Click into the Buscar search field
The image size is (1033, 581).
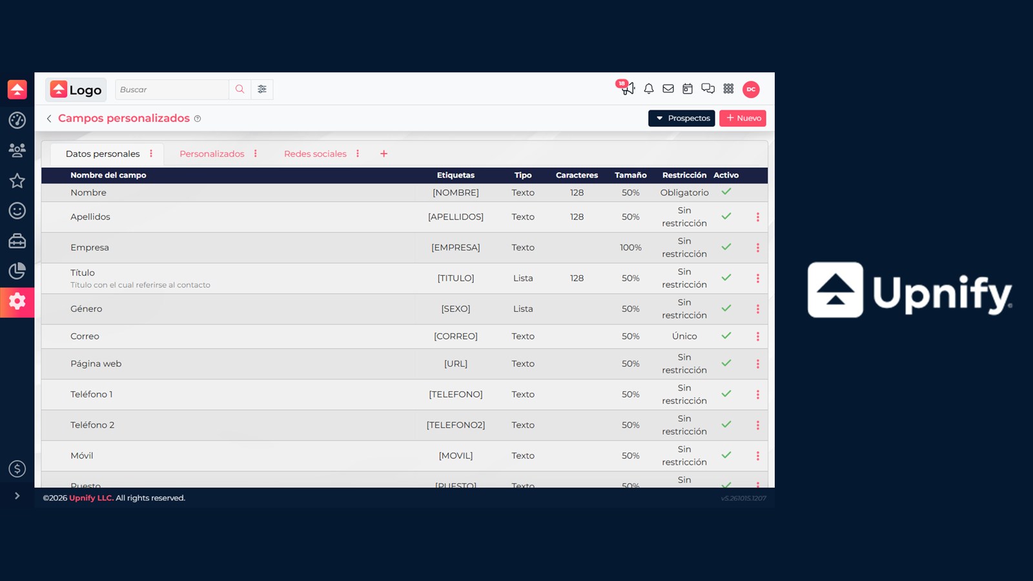172,89
